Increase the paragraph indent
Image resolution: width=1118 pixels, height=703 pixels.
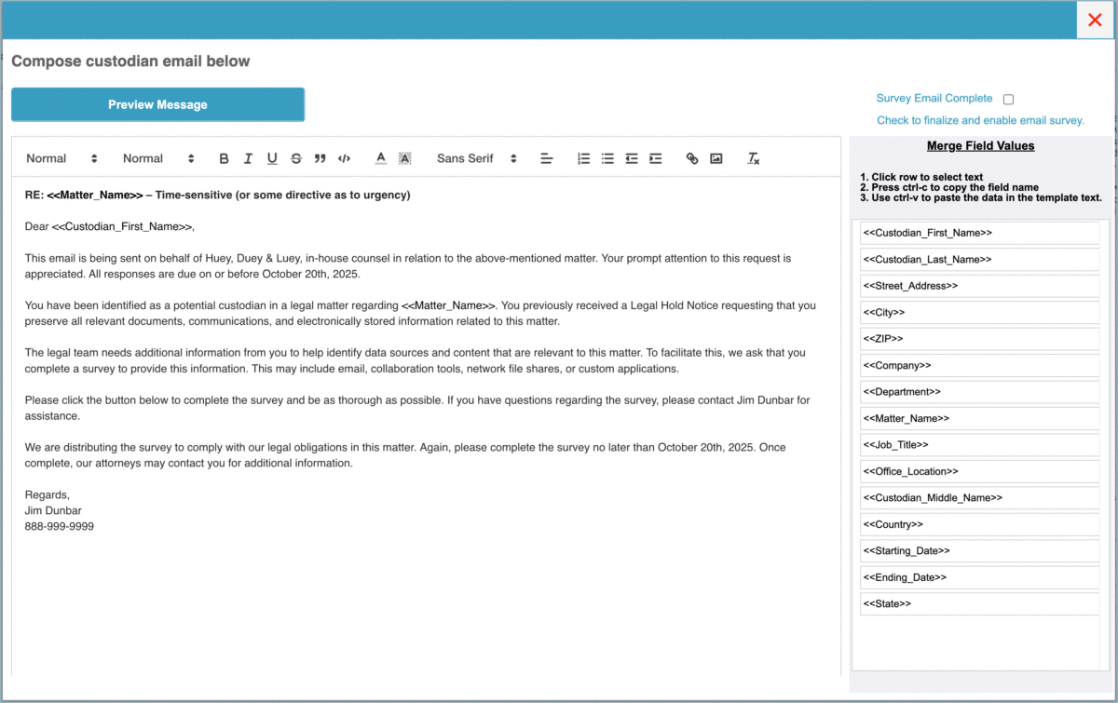coord(656,158)
